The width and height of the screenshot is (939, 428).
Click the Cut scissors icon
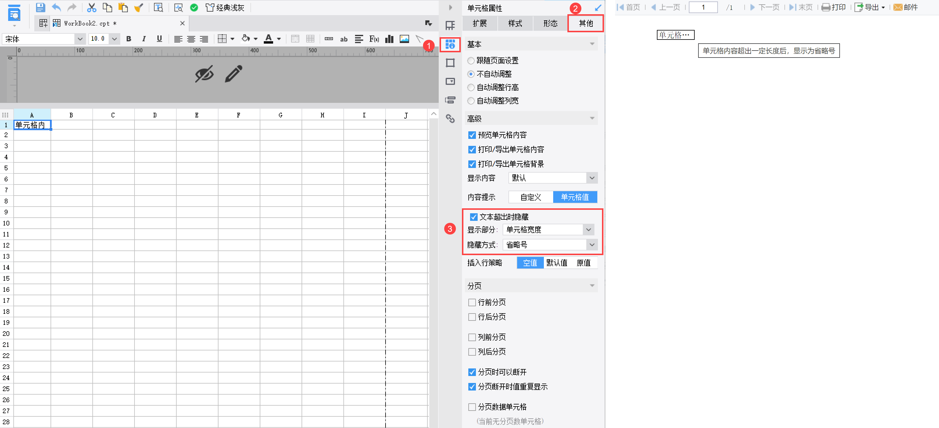(92, 7)
